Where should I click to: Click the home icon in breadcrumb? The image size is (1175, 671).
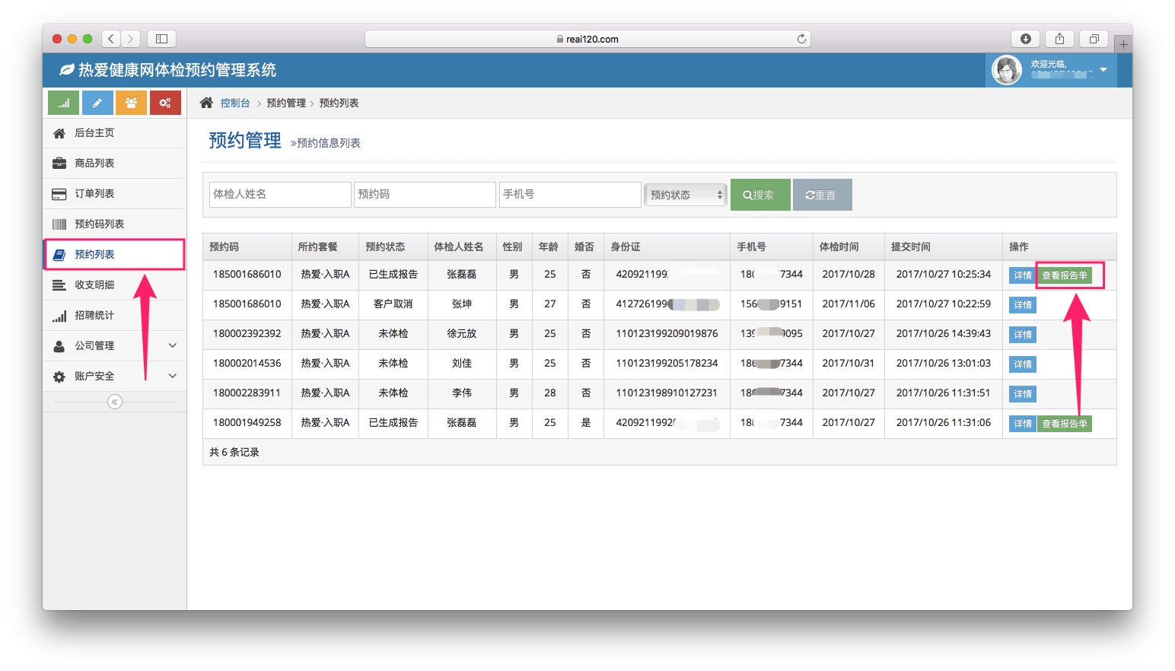pos(206,103)
